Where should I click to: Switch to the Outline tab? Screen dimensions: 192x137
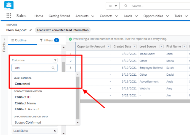point(19,40)
